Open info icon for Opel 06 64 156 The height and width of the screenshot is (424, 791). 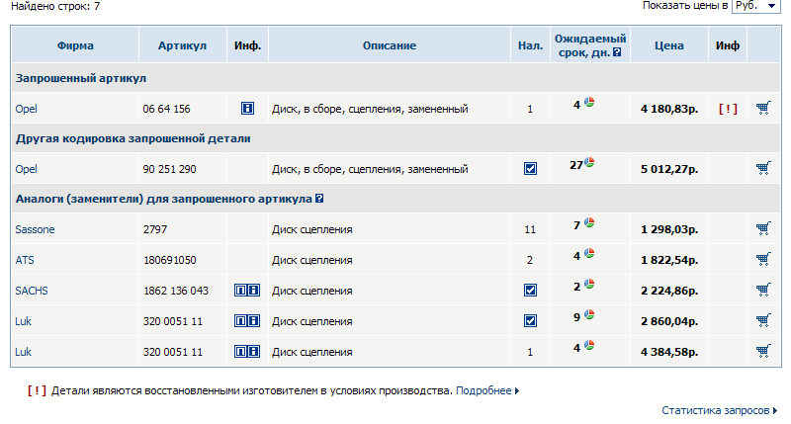(x=247, y=109)
